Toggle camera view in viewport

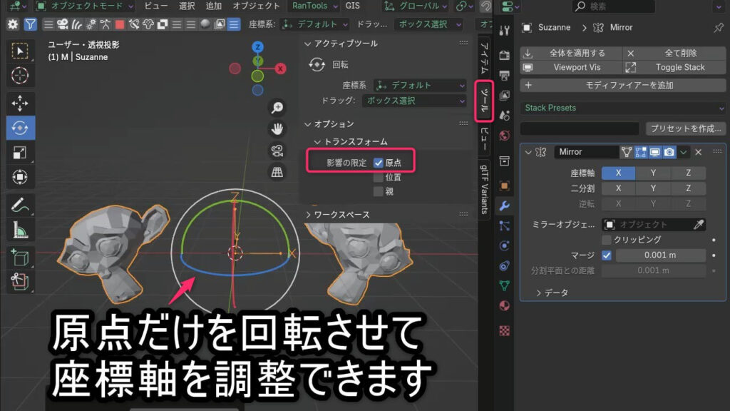point(277,151)
